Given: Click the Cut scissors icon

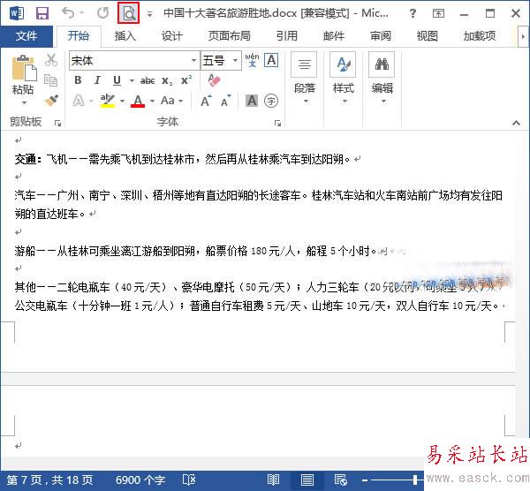Looking at the screenshot, I should point(51,60).
